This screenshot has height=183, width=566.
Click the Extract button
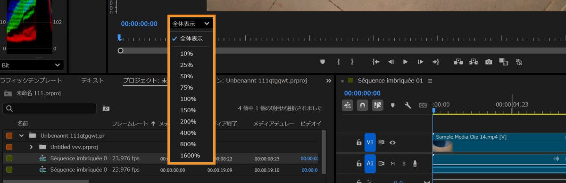[473, 62]
